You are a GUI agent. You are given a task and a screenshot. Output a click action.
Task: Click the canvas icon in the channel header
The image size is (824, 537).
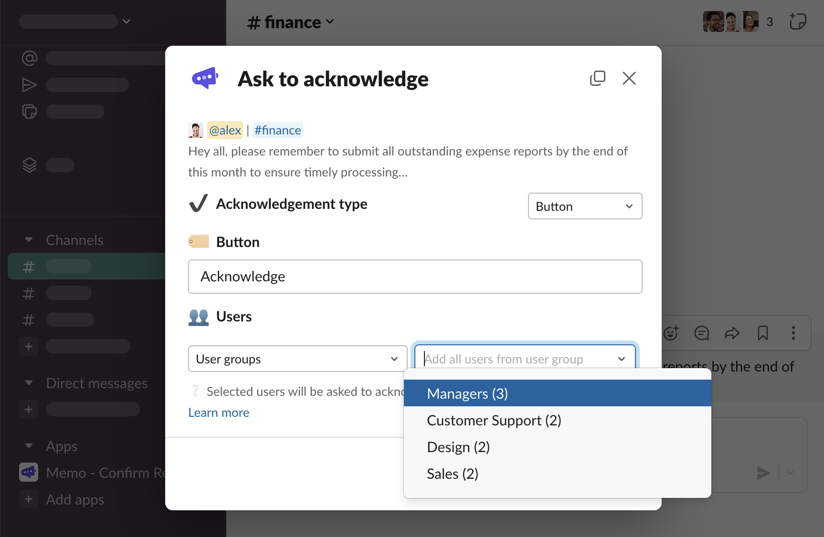(797, 22)
